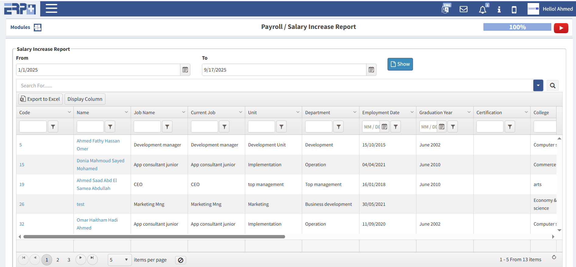Open the From date calendar picker

[185, 70]
